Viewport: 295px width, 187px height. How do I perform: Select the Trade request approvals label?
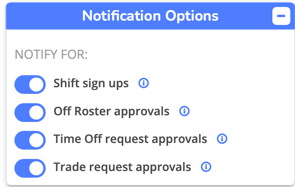pyautogui.click(x=123, y=167)
